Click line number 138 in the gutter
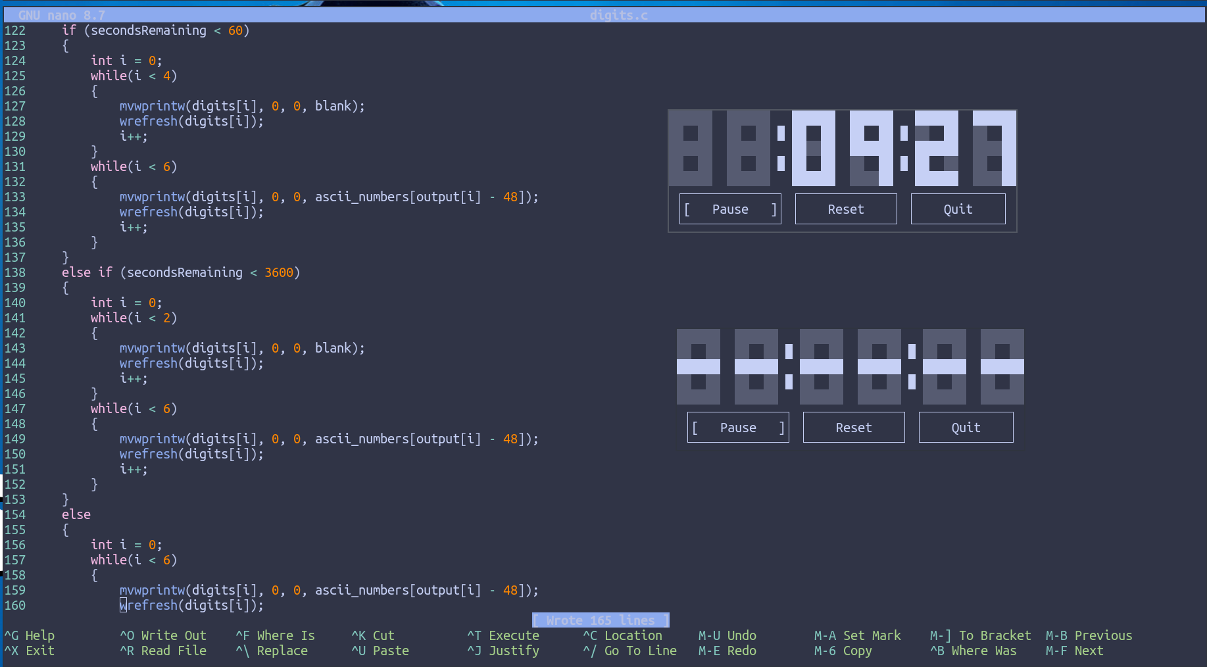1207x667 pixels. (x=15, y=272)
